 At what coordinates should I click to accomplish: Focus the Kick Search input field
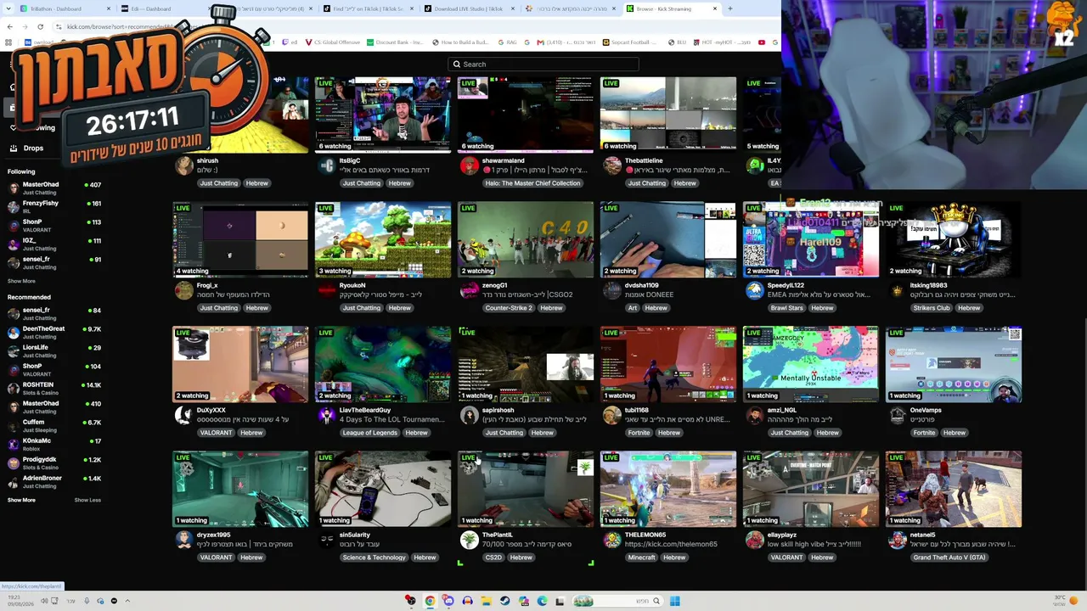tap(543, 64)
